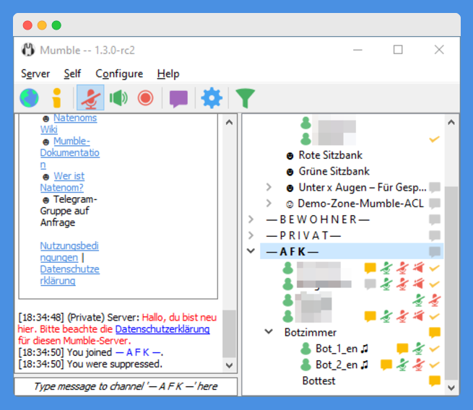Open the Self menu
Screen dimensions: 473x410
72,74
